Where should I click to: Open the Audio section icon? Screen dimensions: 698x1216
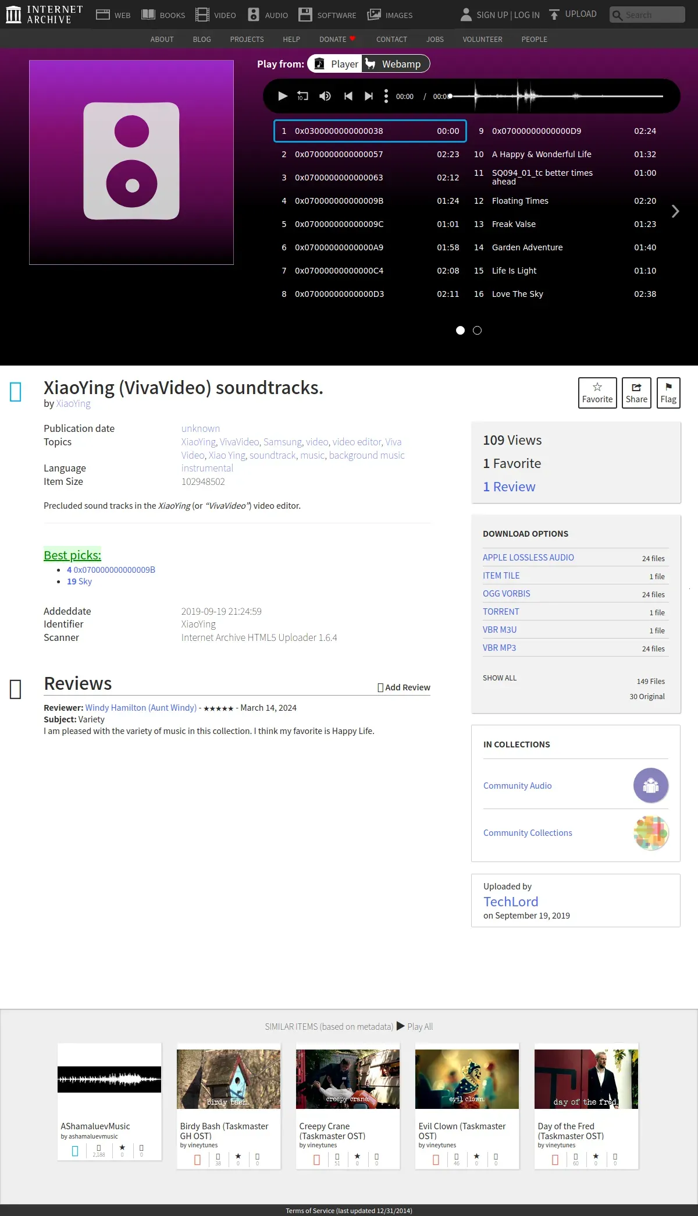(x=254, y=15)
